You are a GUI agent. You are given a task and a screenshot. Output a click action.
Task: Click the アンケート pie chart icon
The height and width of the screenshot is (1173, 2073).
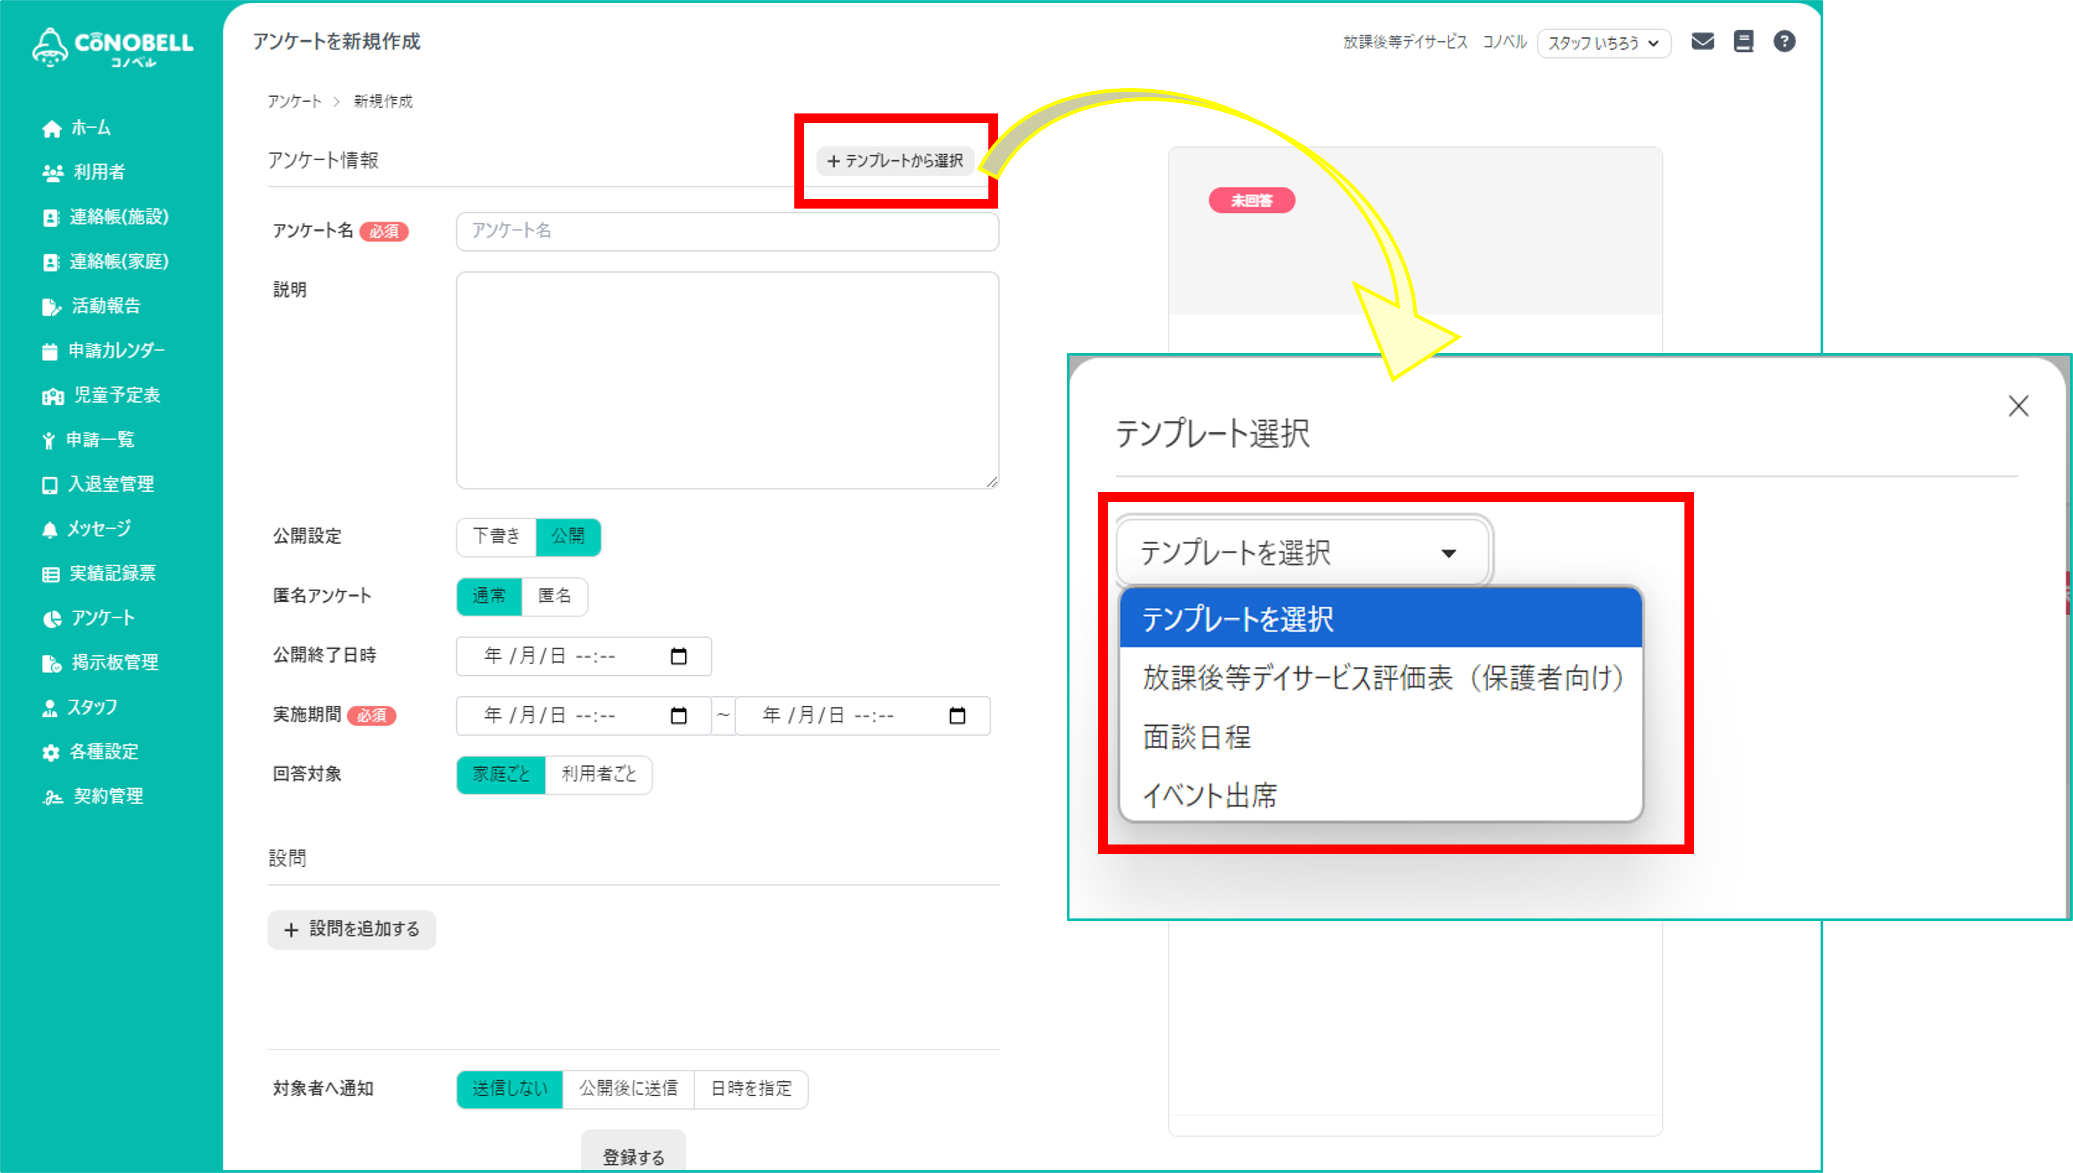(51, 619)
